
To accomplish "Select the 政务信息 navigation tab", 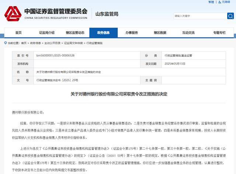I will 103,33.
